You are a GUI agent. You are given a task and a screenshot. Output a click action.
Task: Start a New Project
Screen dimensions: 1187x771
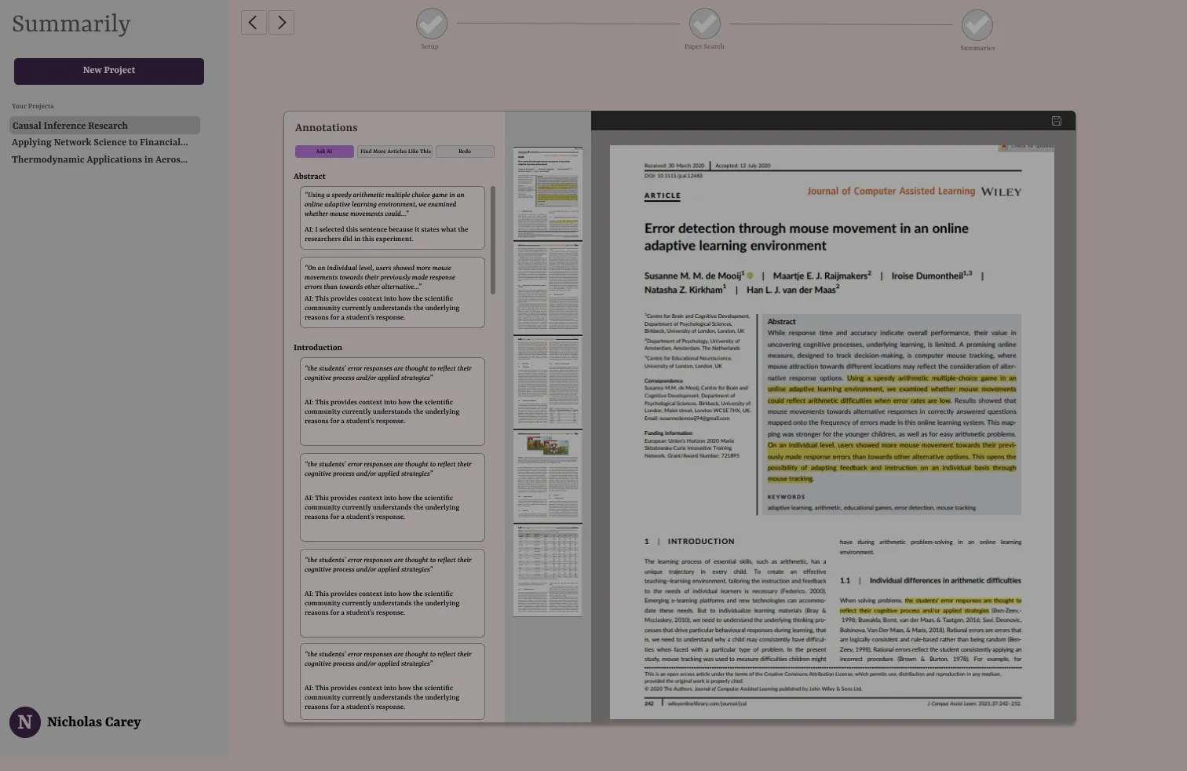click(108, 71)
